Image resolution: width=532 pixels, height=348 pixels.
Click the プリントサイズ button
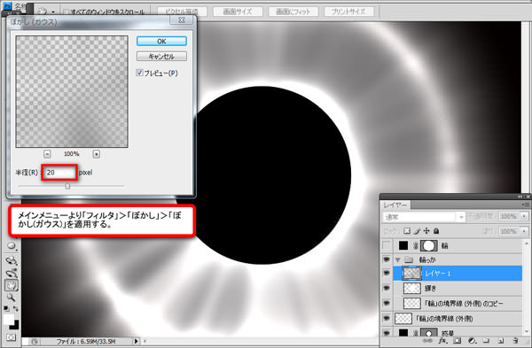[x=348, y=12]
